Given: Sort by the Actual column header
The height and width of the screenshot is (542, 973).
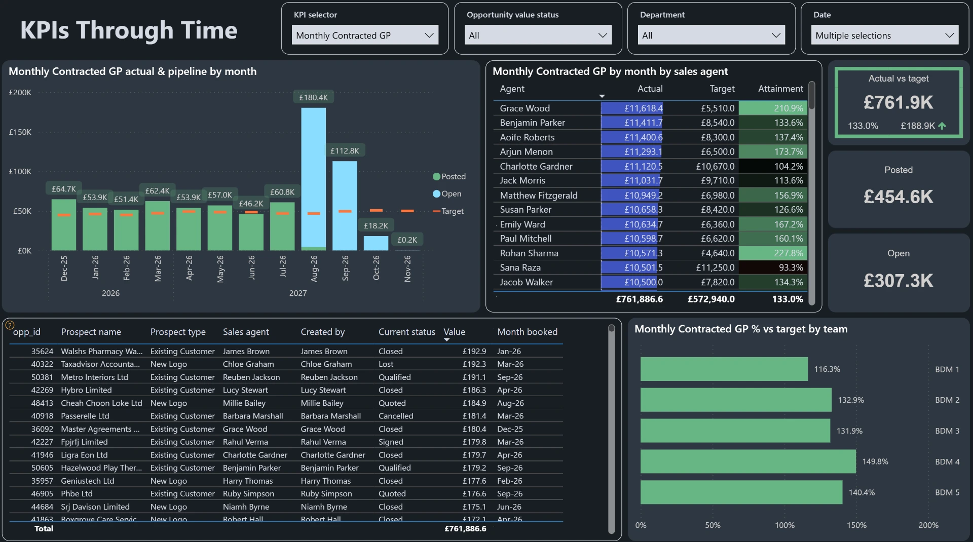Looking at the screenshot, I should point(650,89).
